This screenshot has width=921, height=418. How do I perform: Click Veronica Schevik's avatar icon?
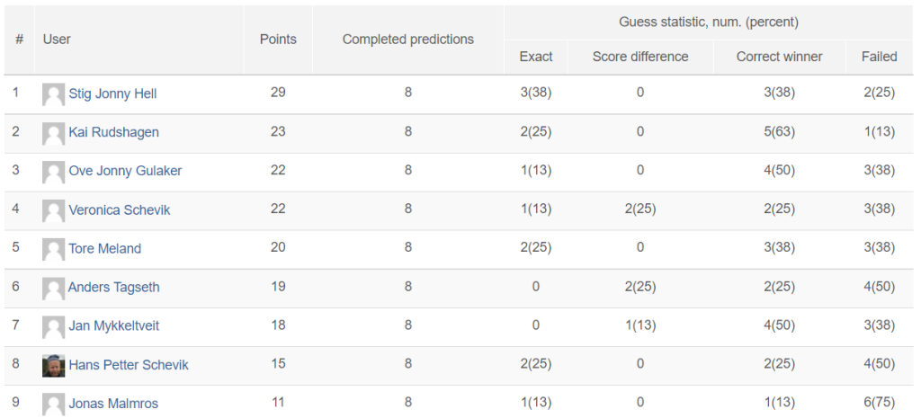[x=53, y=210]
